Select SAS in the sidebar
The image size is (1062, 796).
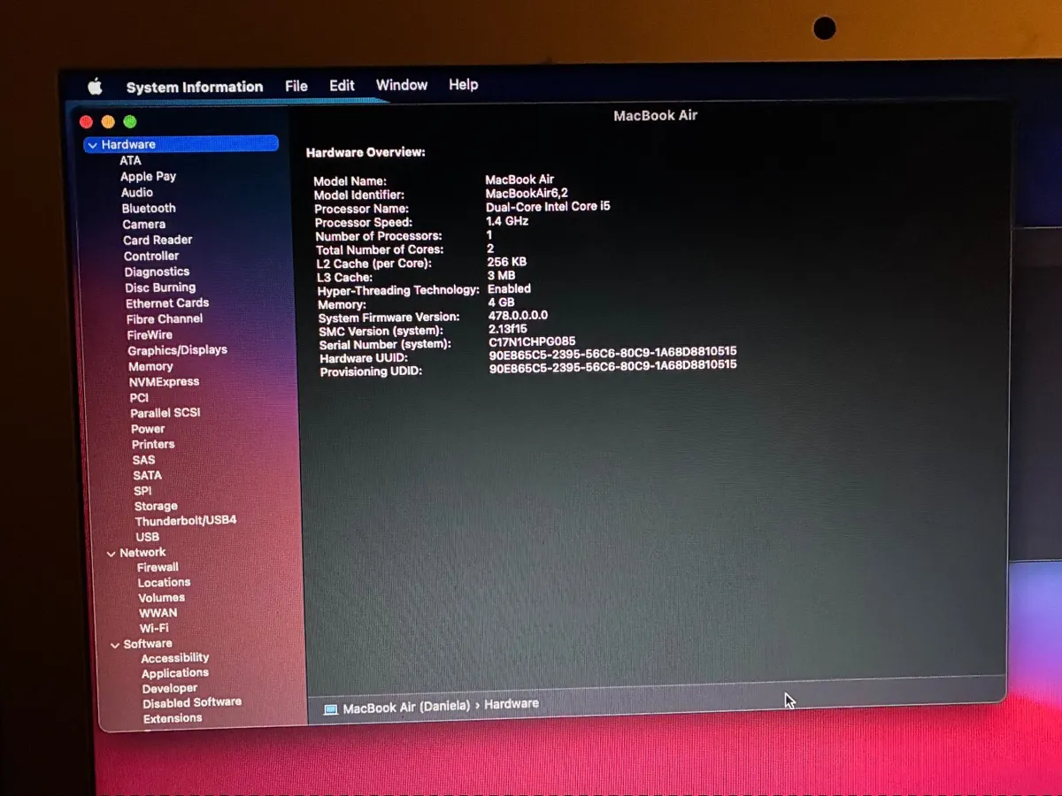pos(143,460)
